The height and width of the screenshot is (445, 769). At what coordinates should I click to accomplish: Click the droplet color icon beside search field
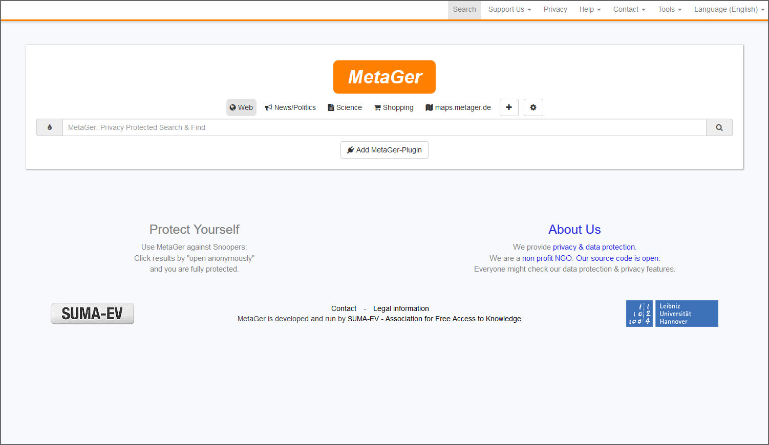(50, 127)
